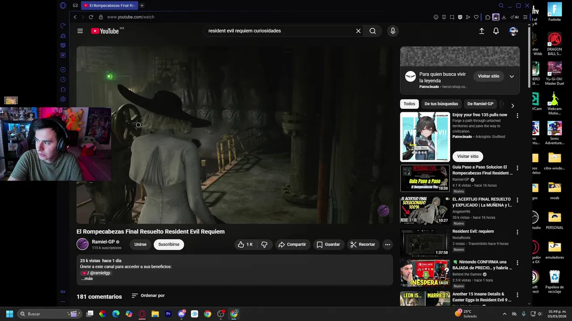Open options for Nintendo CONFIRMA video
572x321 pixels.
tap(517, 263)
